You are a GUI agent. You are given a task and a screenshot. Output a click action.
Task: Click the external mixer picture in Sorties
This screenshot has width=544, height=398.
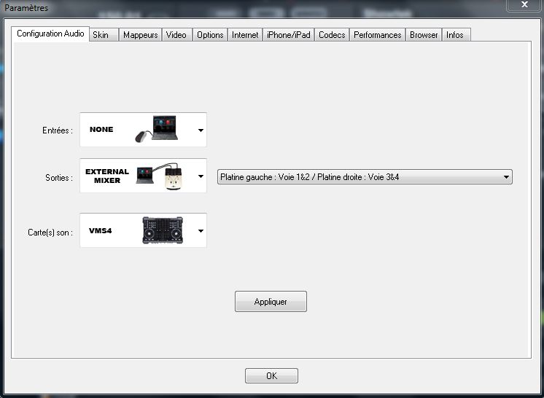pos(162,176)
